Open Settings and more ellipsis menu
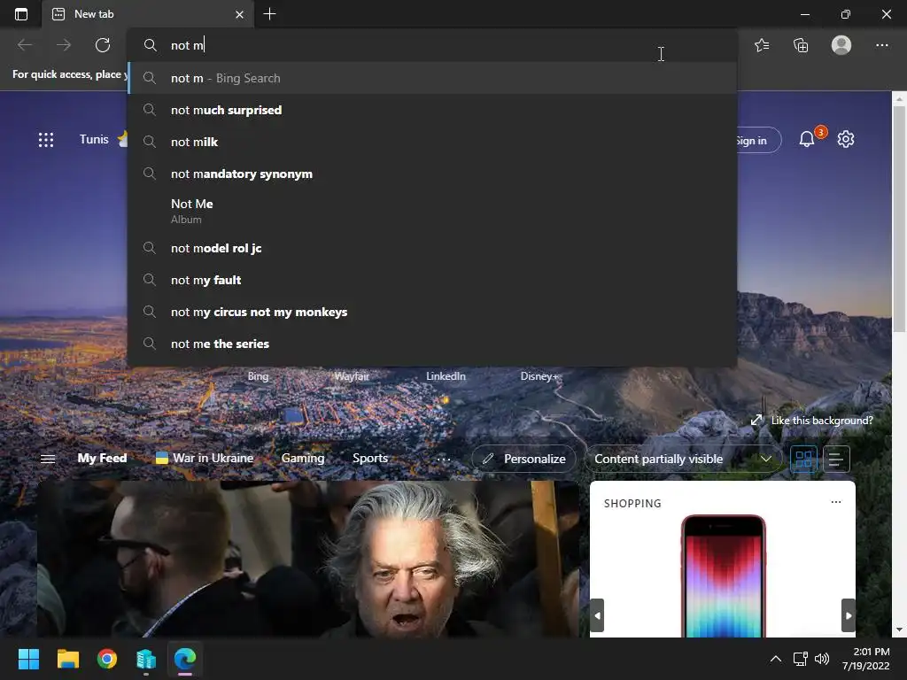 [881, 45]
